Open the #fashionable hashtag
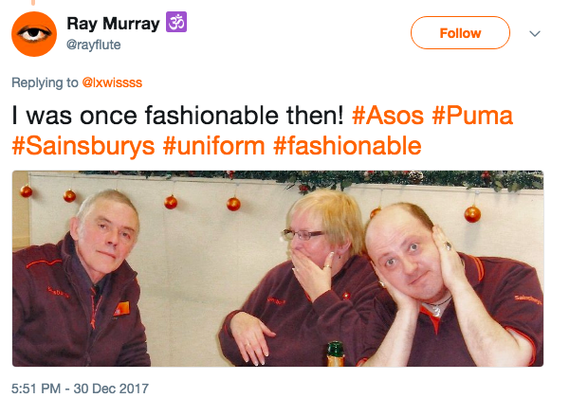The image size is (570, 398). click(347, 146)
